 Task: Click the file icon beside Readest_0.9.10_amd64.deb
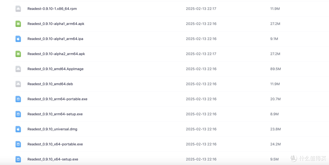(18, 84)
